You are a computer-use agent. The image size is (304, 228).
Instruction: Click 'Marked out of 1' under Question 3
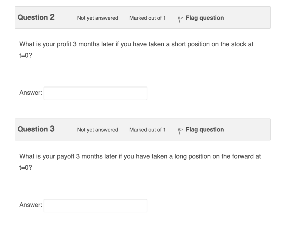(147, 130)
